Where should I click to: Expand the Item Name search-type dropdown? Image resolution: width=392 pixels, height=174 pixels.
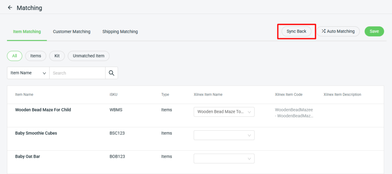(x=28, y=73)
